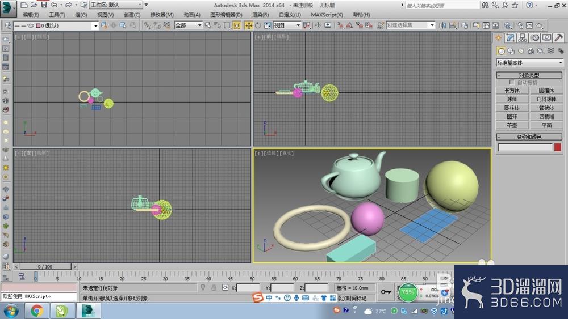This screenshot has height=319, width=568.
Task: Click the 长方体 button
Action: click(512, 90)
